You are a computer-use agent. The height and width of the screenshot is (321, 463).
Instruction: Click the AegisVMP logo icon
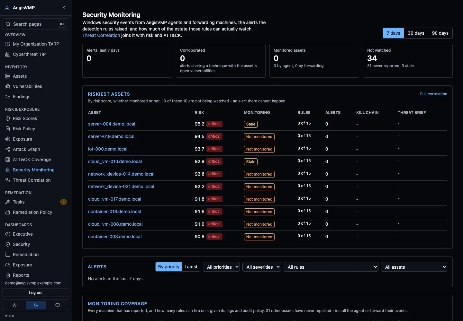pyautogui.click(x=7, y=8)
